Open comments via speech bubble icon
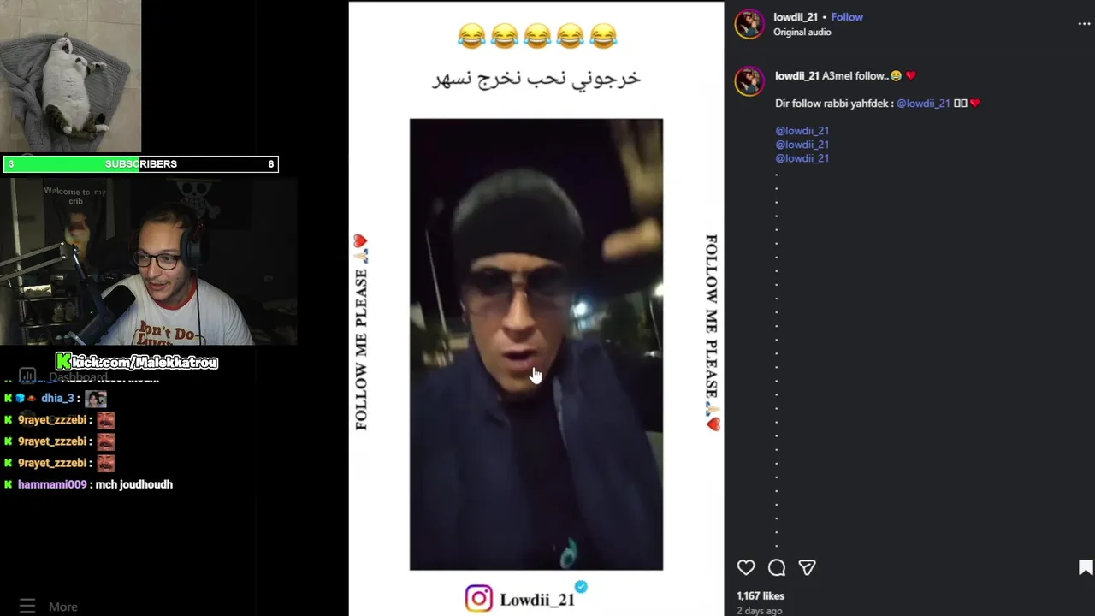Viewport: 1095px width, 616px height. click(x=777, y=567)
